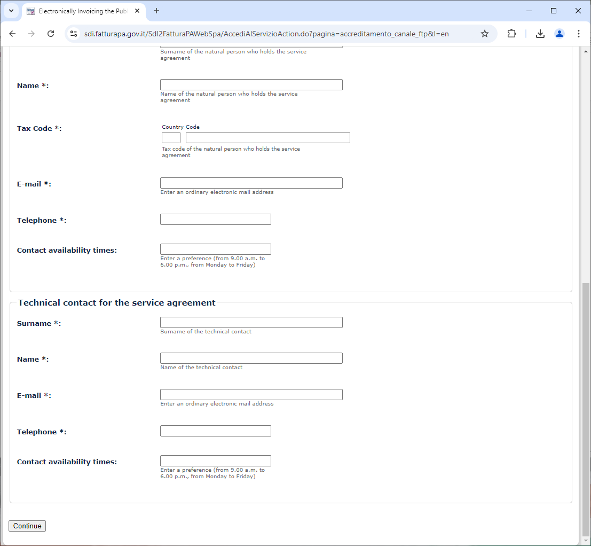Image resolution: width=591 pixels, height=546 pixels.
Task: Close the Electronically Invoicing tab
Action: click(137, 11)
